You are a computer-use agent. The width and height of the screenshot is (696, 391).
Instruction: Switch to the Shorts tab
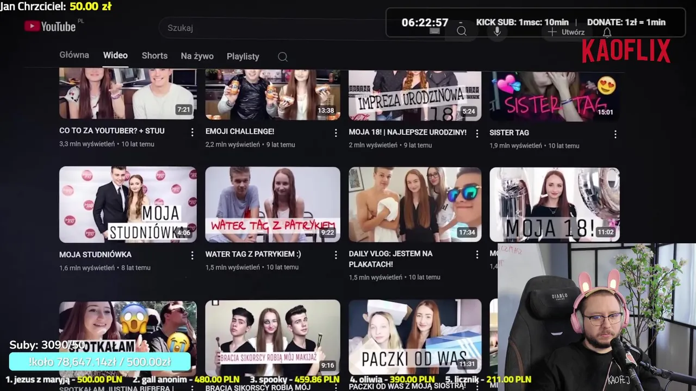[154, 56]
